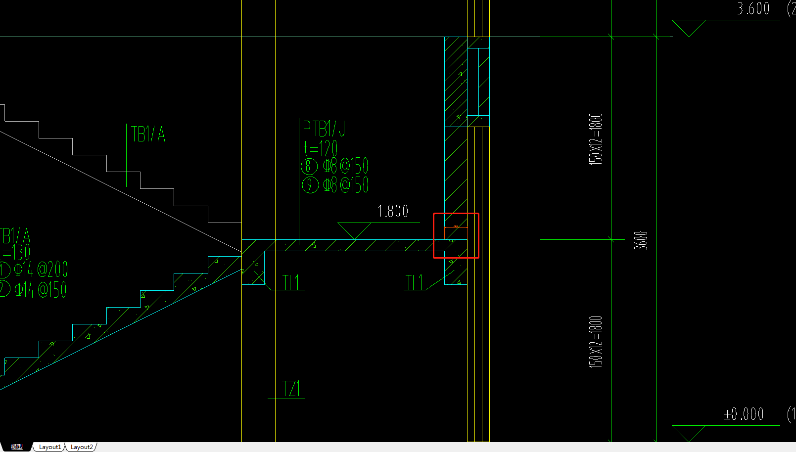This screenshot has width=796, height=452.
Task: Open the Layout1 tab
Action: [x=50, y=447]
